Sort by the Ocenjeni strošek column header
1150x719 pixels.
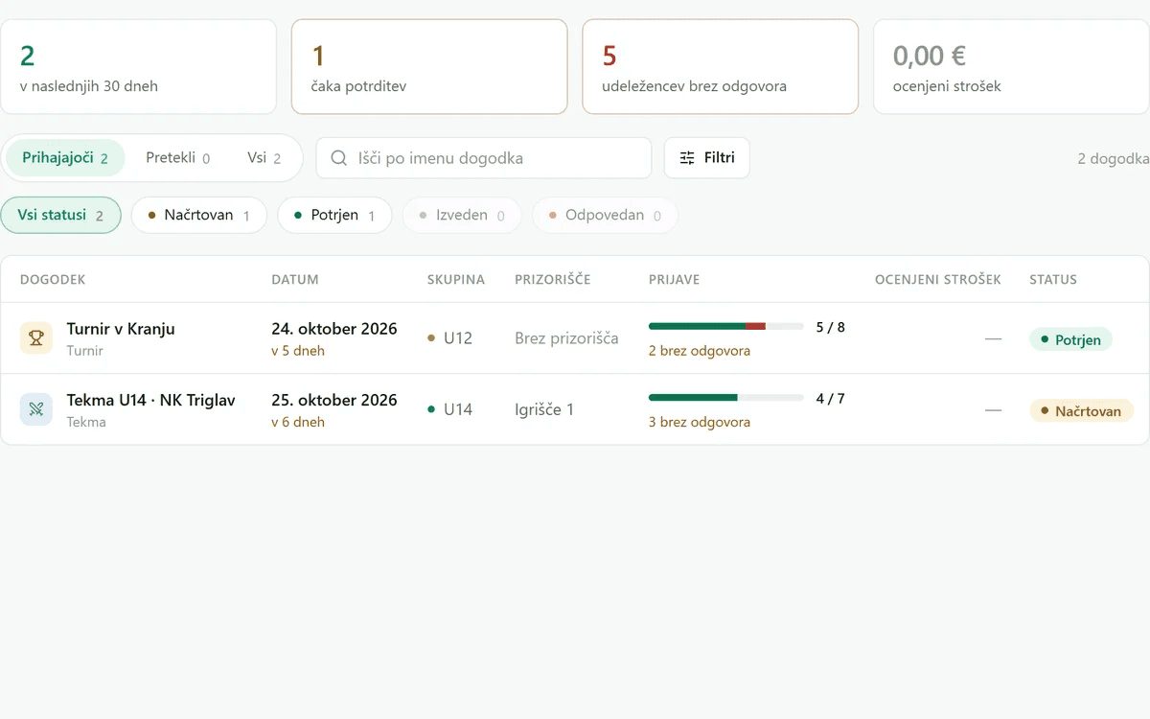pos(938,280)
